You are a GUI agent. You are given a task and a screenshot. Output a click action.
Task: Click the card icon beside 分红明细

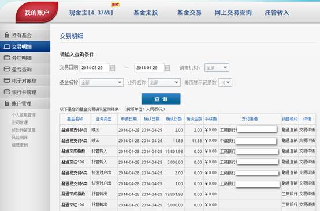[7, 58]
